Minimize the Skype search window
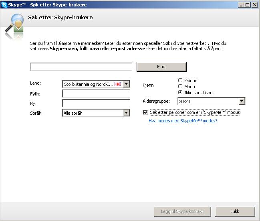 click(241, 5)
